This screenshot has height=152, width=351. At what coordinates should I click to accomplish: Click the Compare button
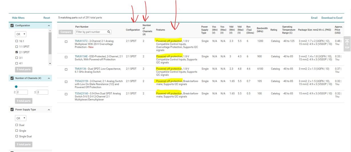click(x=66, y=32)
